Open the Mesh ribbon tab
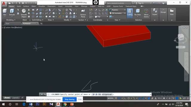Viewport: 191px width, 107px height. coord(34,6)
